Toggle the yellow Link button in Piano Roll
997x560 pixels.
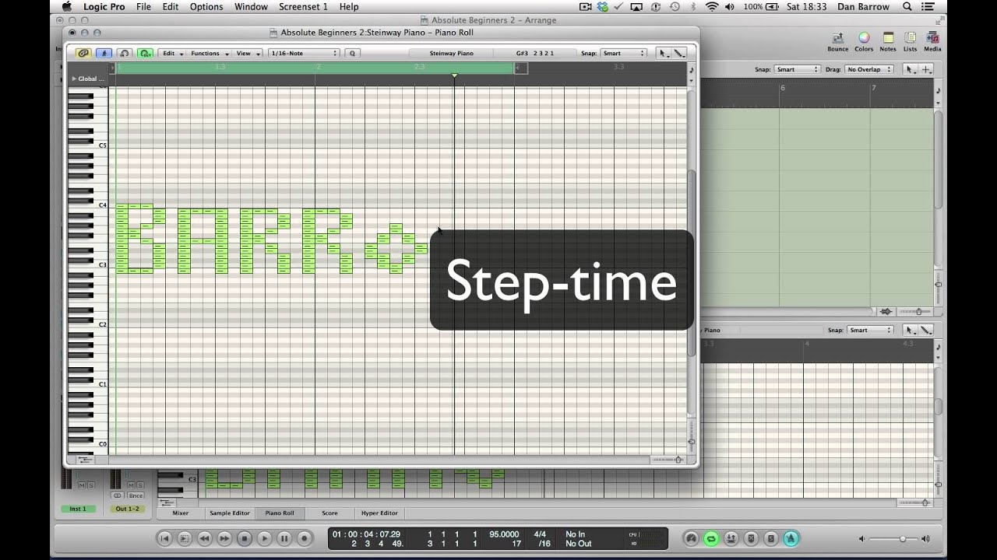click(83, 54)
